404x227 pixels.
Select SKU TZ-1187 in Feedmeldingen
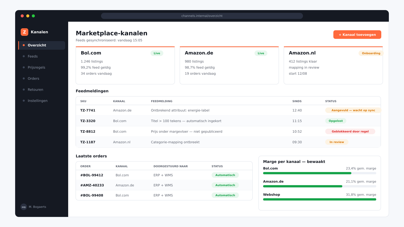(x=88, y=142)
